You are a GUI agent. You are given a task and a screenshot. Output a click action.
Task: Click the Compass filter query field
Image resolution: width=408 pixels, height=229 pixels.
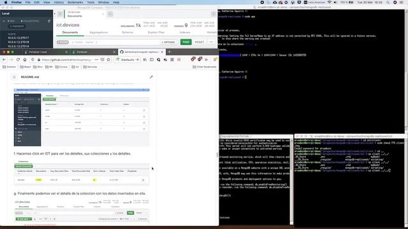pyautogui.click(x=115, y=42)
